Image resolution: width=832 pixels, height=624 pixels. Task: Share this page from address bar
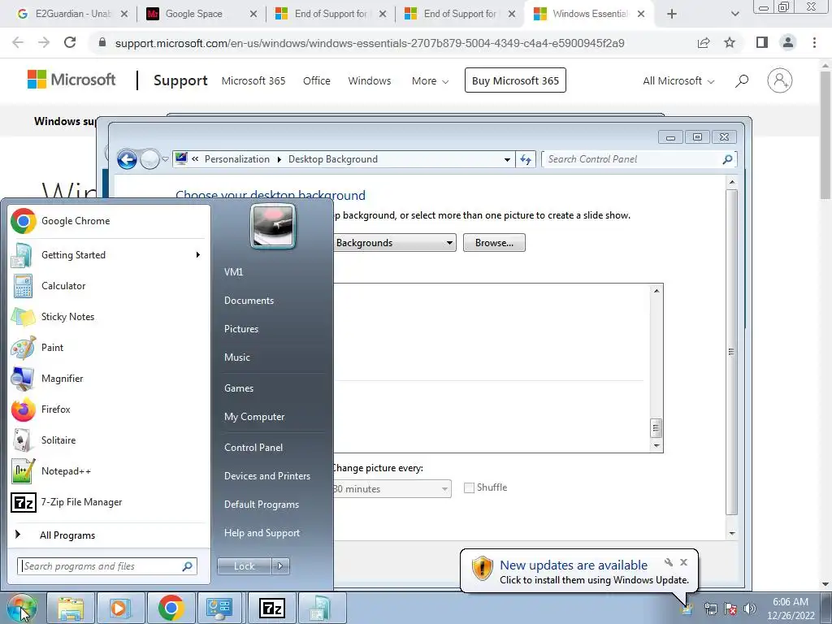tap(704, 42)
